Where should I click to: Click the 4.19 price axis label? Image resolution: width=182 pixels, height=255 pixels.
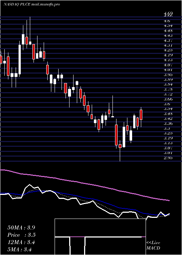point(168,55)
